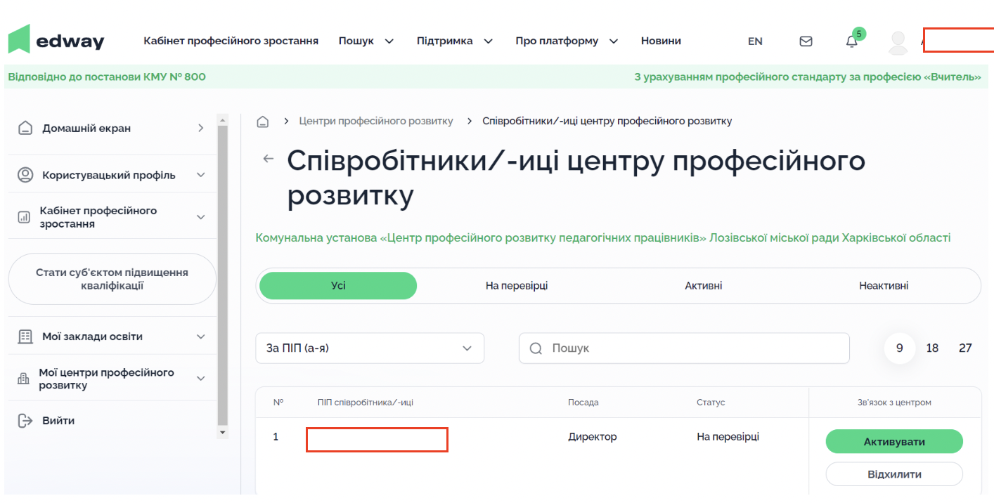Viewport: 994px width, 503px height.
Task: Show Активні employees tab
Action: tap(703, 286)
